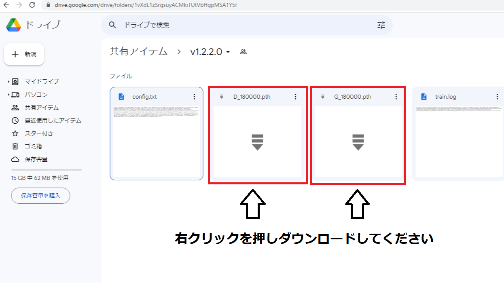Open 最近使用したアイテム in sidebar
The width and height of the screenshot is (504, 283).
[x=53, y=120]
